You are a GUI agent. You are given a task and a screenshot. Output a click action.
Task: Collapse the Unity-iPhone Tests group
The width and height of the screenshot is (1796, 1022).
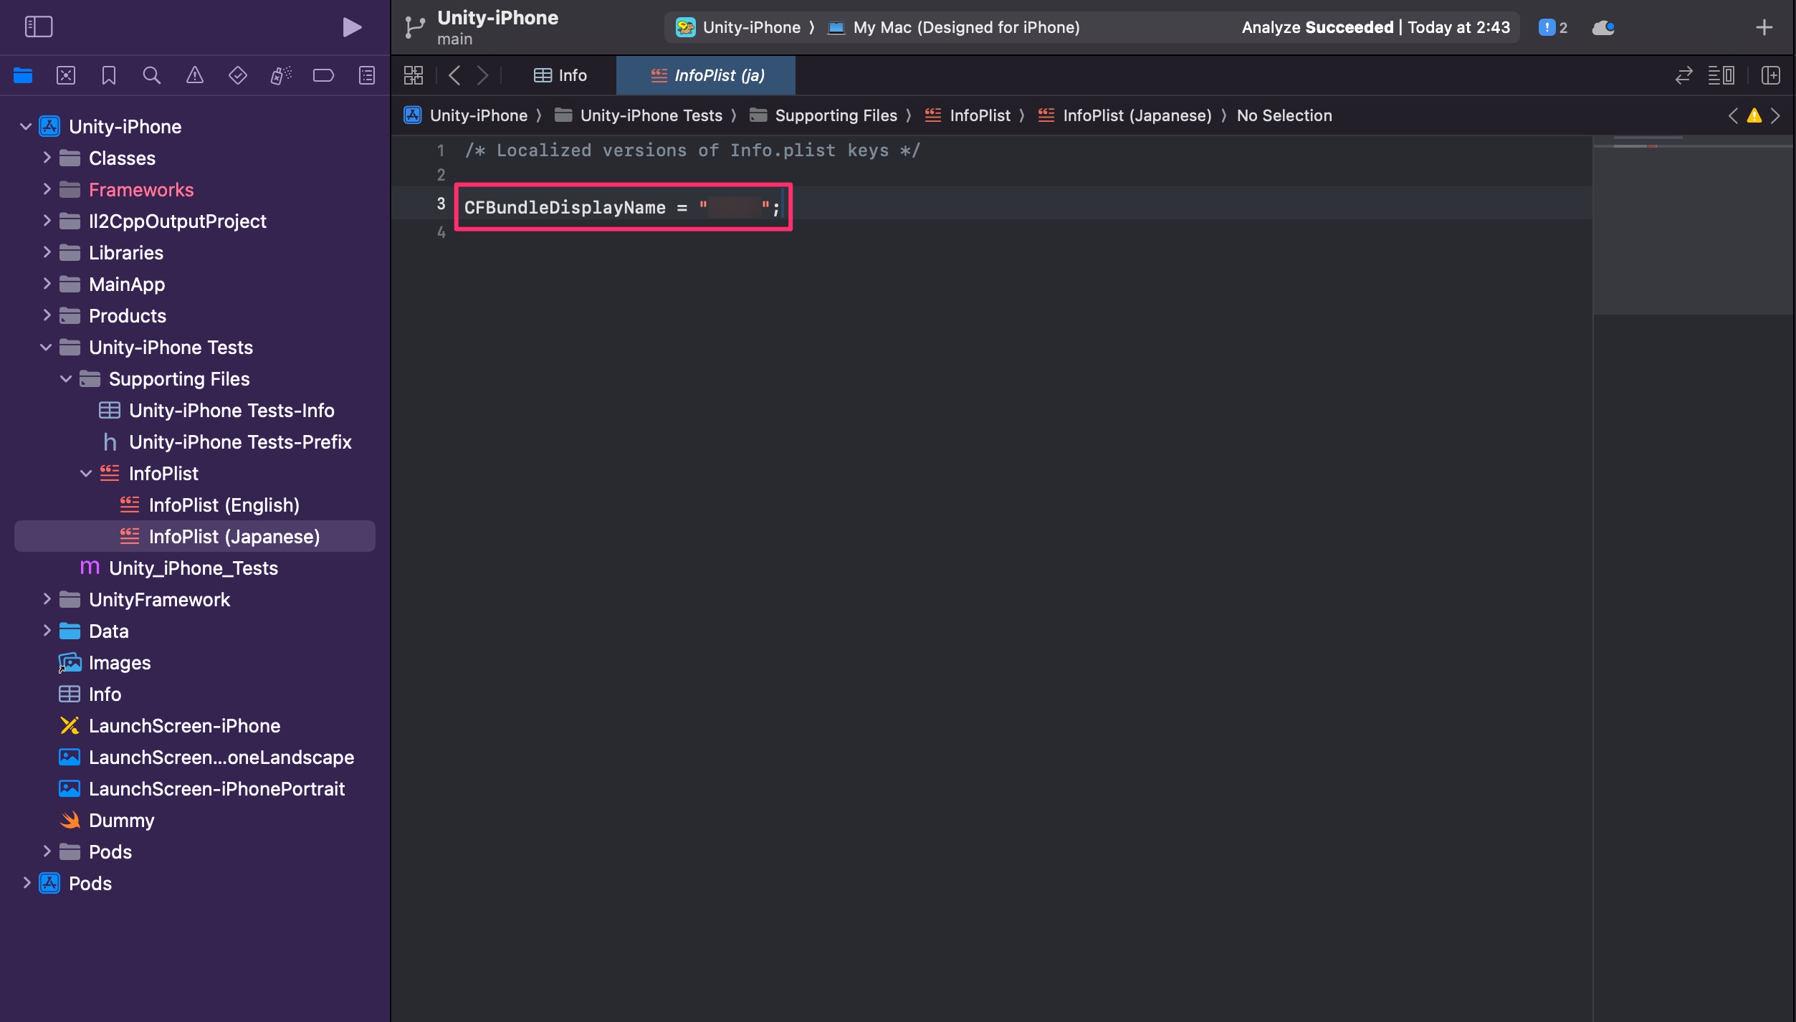tap(46, 348)
